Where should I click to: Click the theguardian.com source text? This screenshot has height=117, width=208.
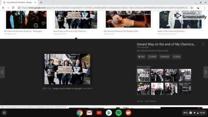pos(60,34)
